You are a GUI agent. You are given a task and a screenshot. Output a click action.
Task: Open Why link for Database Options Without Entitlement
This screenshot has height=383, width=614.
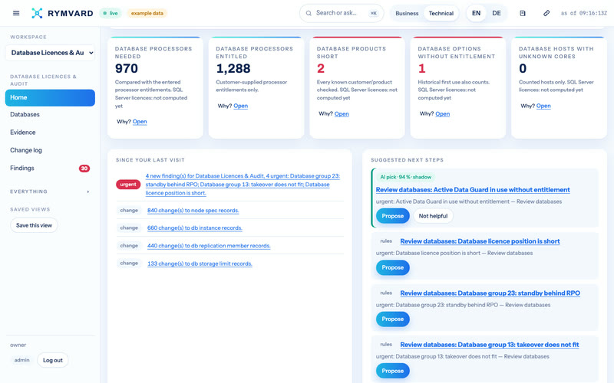coord(443,114)
